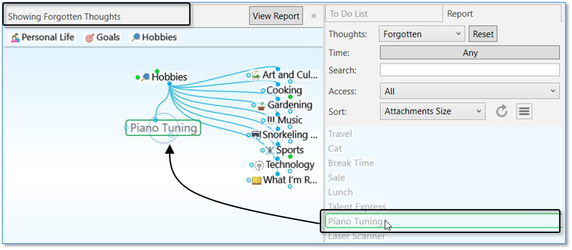Click the What I'm Reading book icon
Screen dimensions: 572x250
pyautogui.click(x=257, y=180)
